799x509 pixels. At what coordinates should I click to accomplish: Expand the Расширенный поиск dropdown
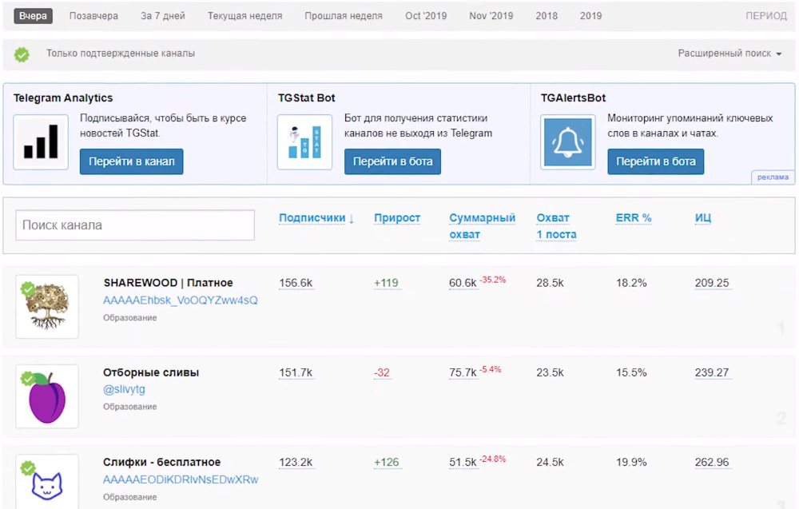point(729,54)
